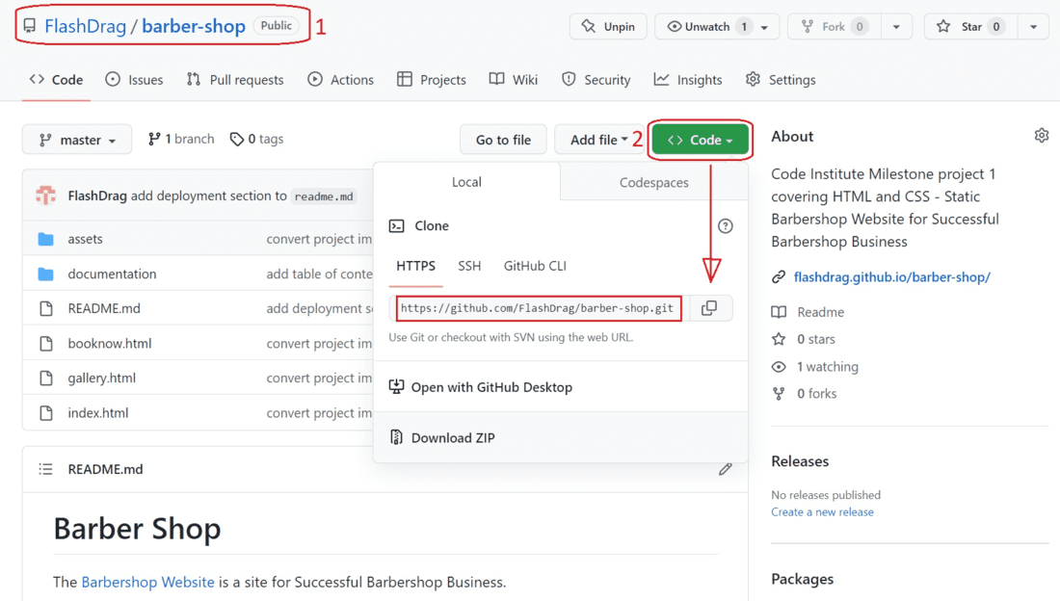Open booknow.html file

click(x=110, y=344)
